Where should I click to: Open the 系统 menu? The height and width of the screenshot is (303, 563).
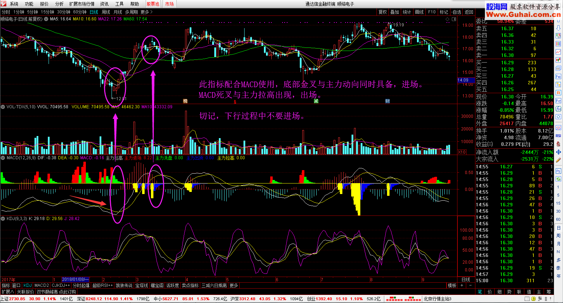(x=14, y=4)
